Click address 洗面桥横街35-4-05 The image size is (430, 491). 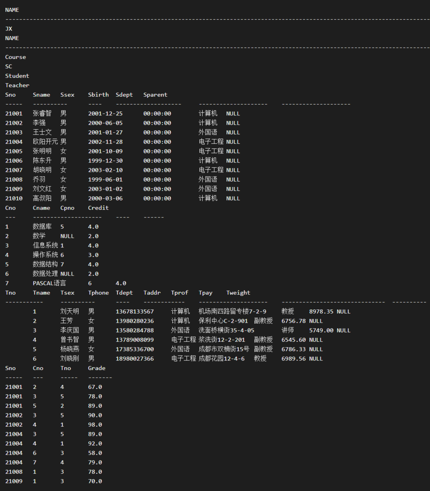pyautogui.click(x=227, y=330)
